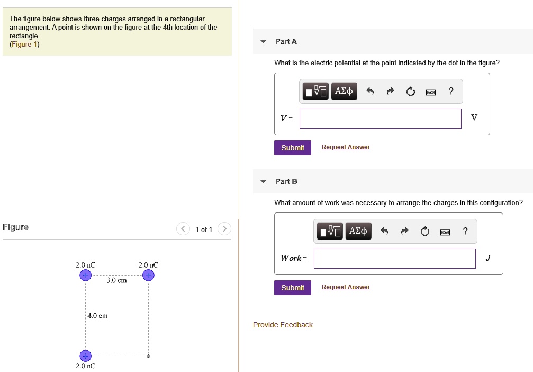Click the V answer input field

pyautogui.click(x=380, y=119)
